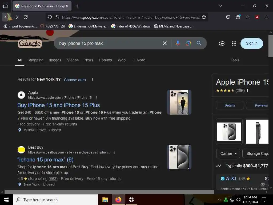273x205 pixels.
Task: Open the Extensions puzzle icon
Action: pos(247,17)
